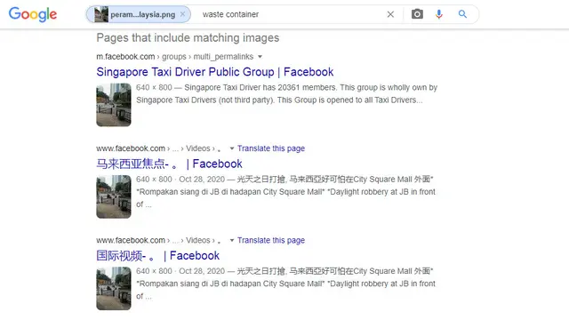Click thumbnail of the 马来西亚焦点 result
This screenshot has height=320, width=569.
114,196
